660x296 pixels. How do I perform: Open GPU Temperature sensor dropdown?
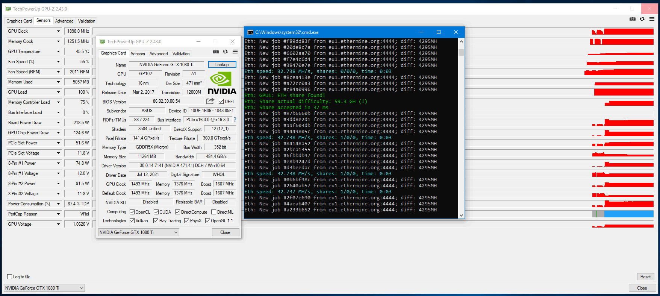click(x=58, y=52)
